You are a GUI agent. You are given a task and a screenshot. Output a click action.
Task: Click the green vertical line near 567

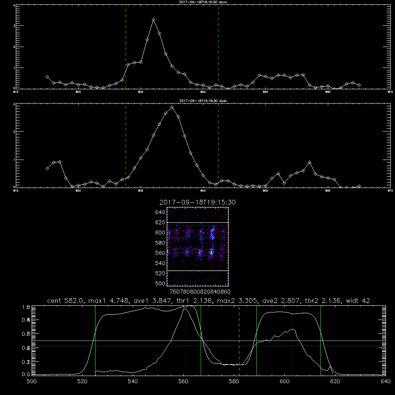(x=201, y=340)
